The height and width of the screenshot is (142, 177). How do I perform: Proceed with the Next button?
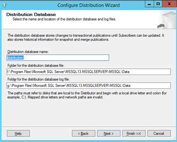pos(109,133)
